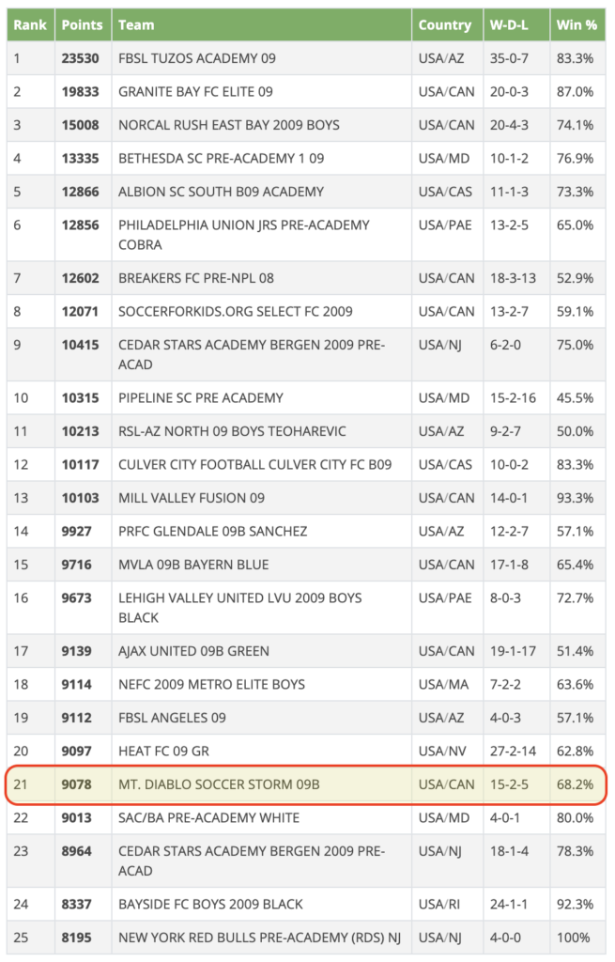Open HEAT FC 09 GR team
The height and width of the screenshot is (962, 615).
coord(163,751)
